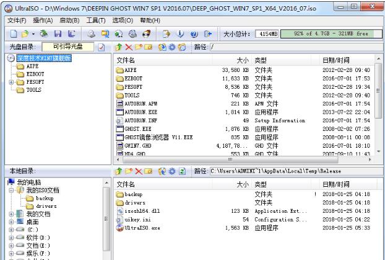Go up a level in local pane
Viewport: 385px width, 260px height.
[x=119, y=171]
